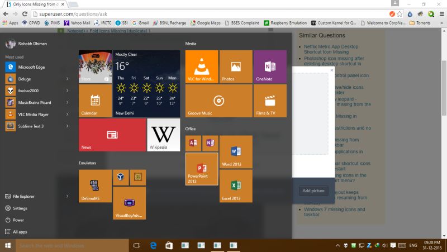Reload the page in Chrome
Viewport: 447px width, 252px height.
click(25, 14)
